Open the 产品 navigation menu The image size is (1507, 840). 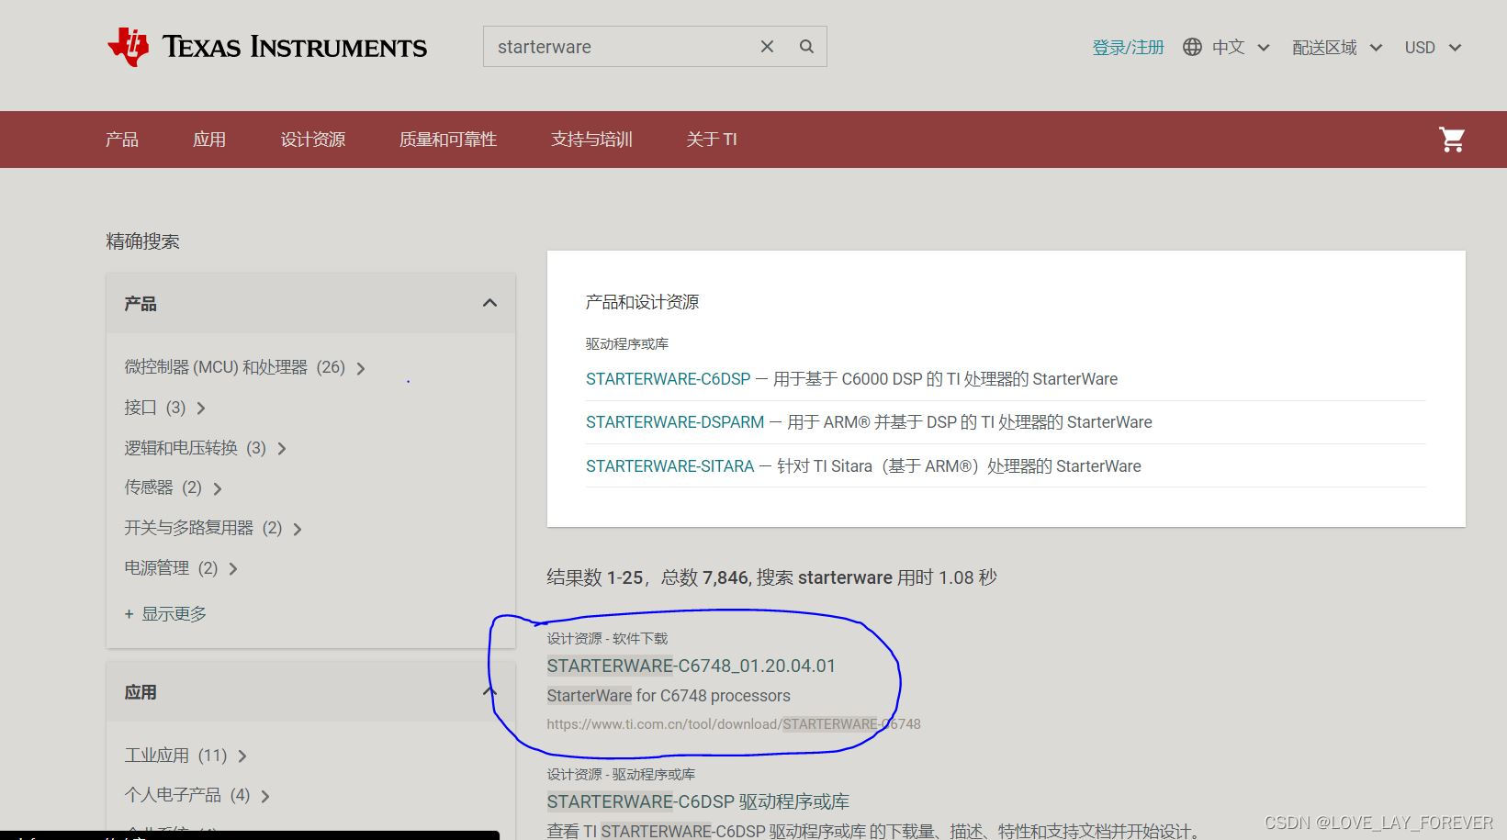tap(122, 140)
